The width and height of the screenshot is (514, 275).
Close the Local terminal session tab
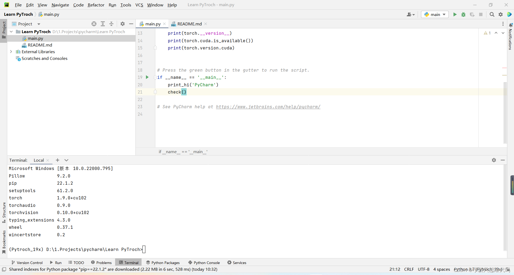pyautogui.click(x=48, y=160)
